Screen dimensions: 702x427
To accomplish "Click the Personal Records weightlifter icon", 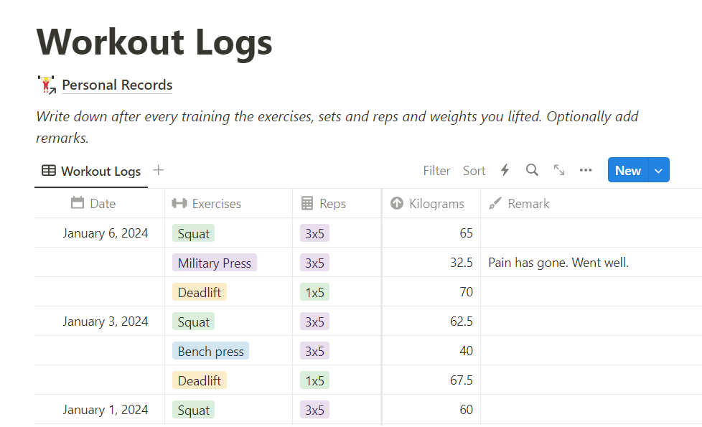I will pyautogui.click(x=47, y=85).
